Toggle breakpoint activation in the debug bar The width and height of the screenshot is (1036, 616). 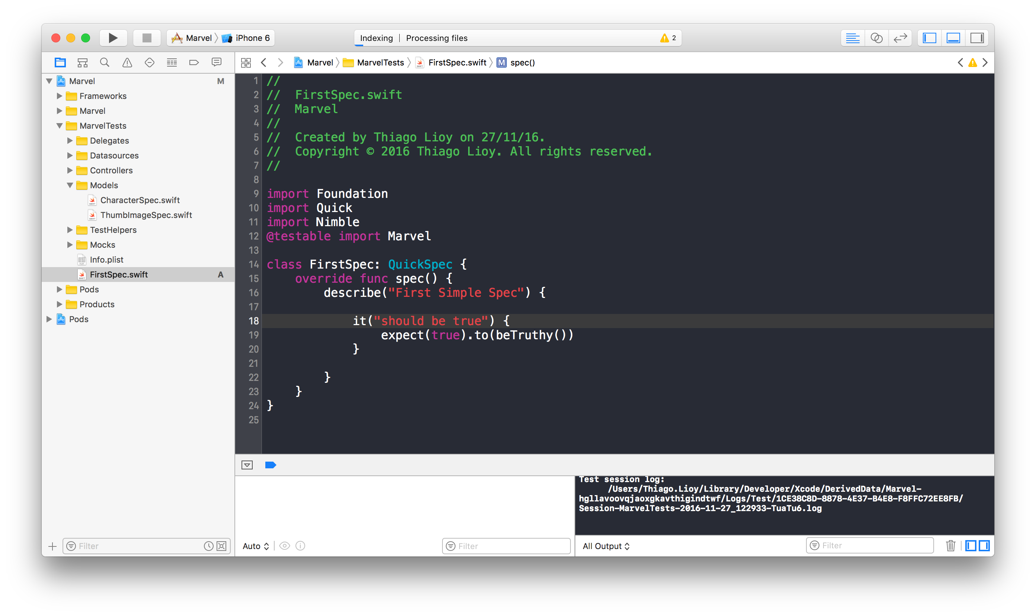pos(271,465)
